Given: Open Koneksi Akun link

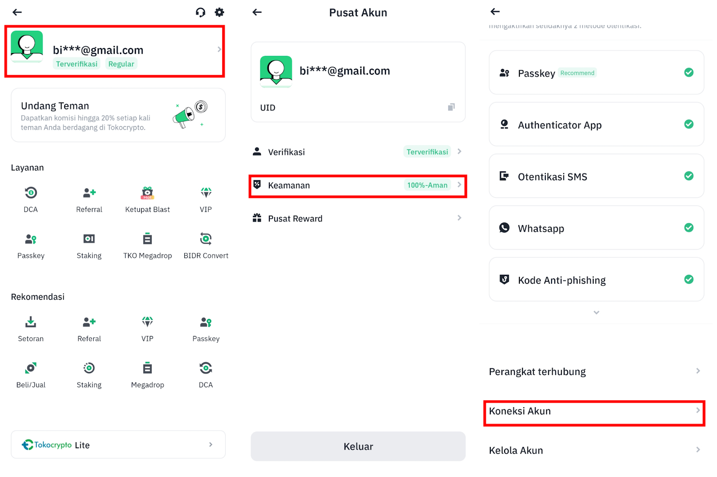Looking at the screenshot, I should point(594,411).
